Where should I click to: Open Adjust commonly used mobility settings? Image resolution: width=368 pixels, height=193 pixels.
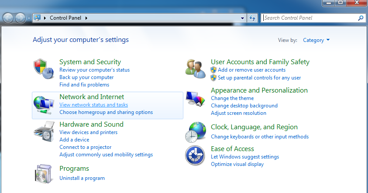[x=106, y=155]
